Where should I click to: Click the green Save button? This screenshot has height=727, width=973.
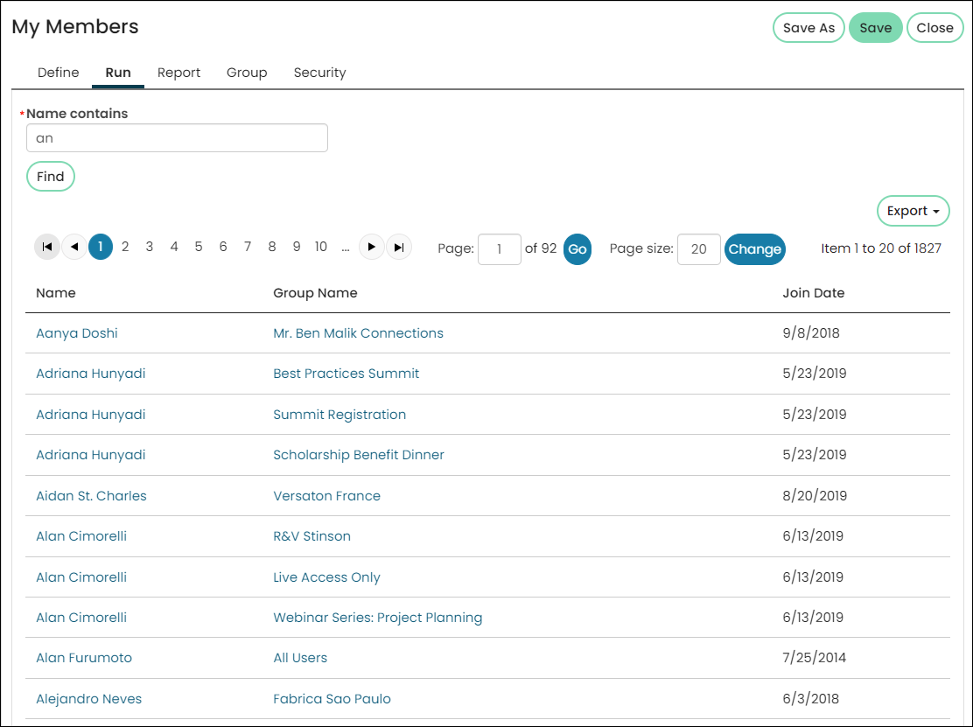pos(876,28)
